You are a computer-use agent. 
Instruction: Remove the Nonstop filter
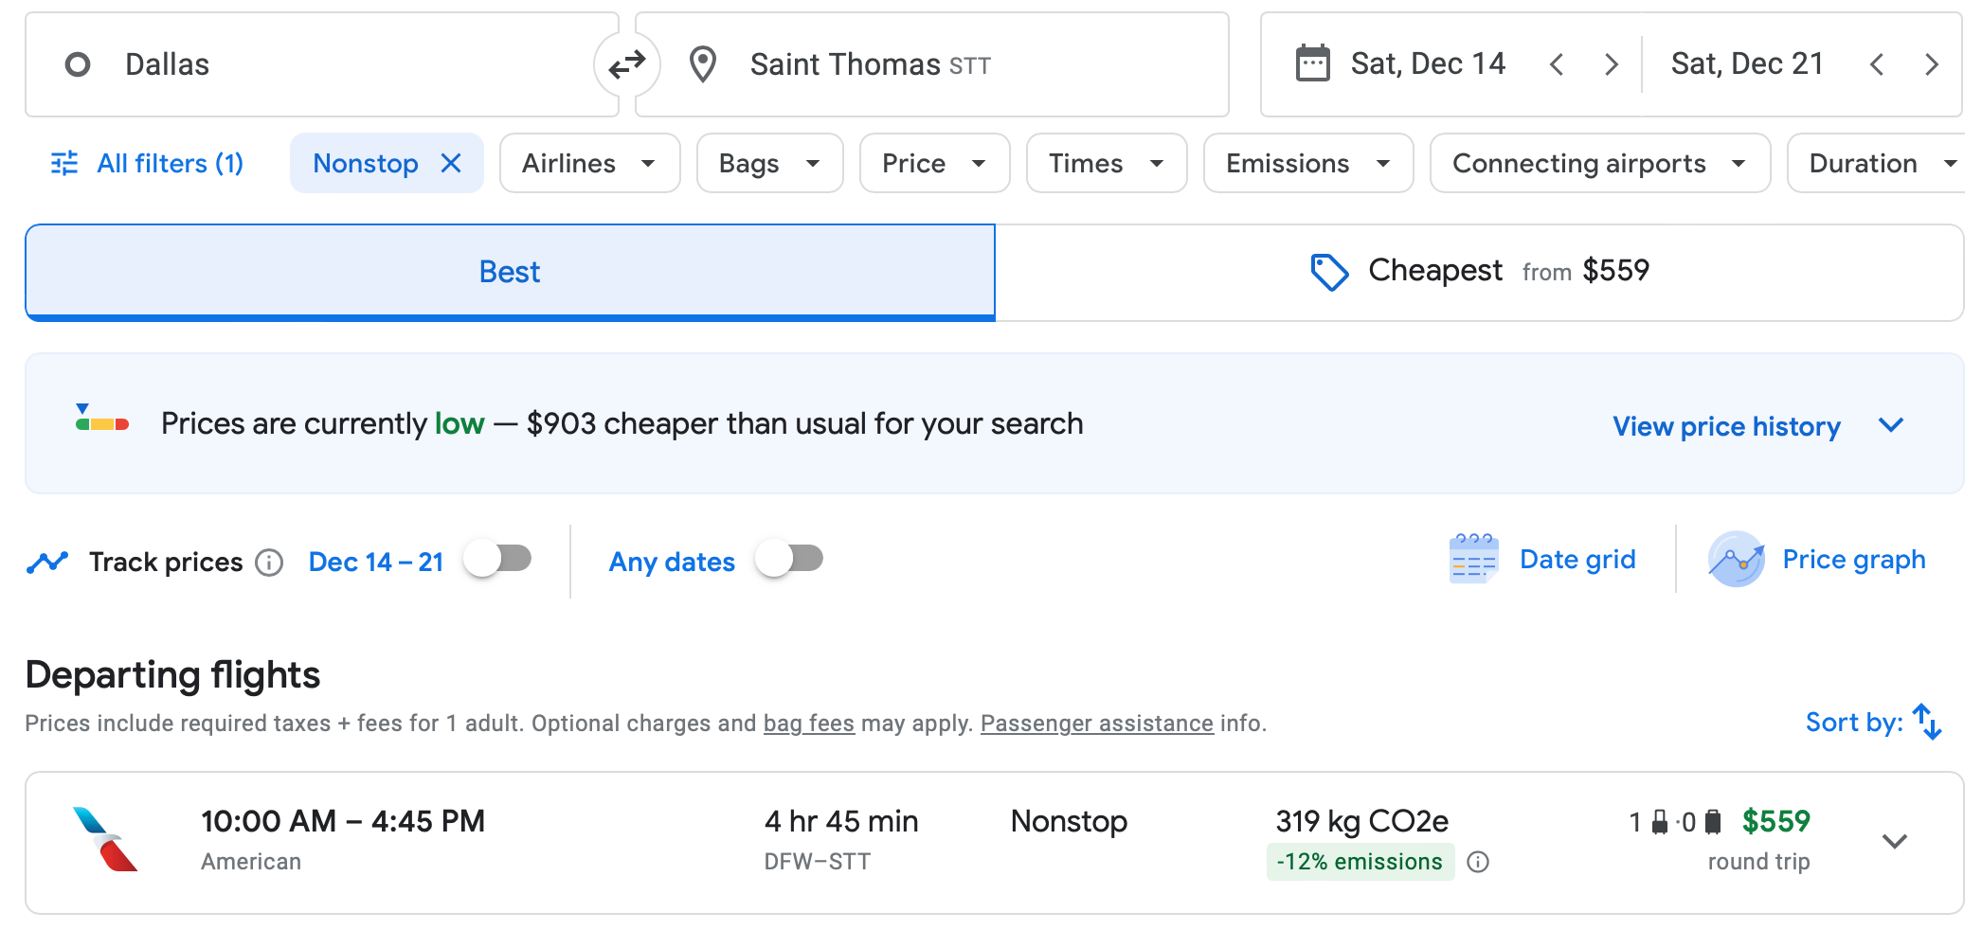pyautogui.click(x=452, y=164)
